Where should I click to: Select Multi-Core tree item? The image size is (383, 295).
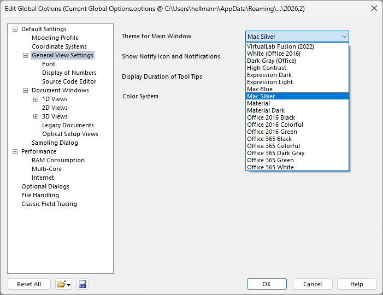46,169
